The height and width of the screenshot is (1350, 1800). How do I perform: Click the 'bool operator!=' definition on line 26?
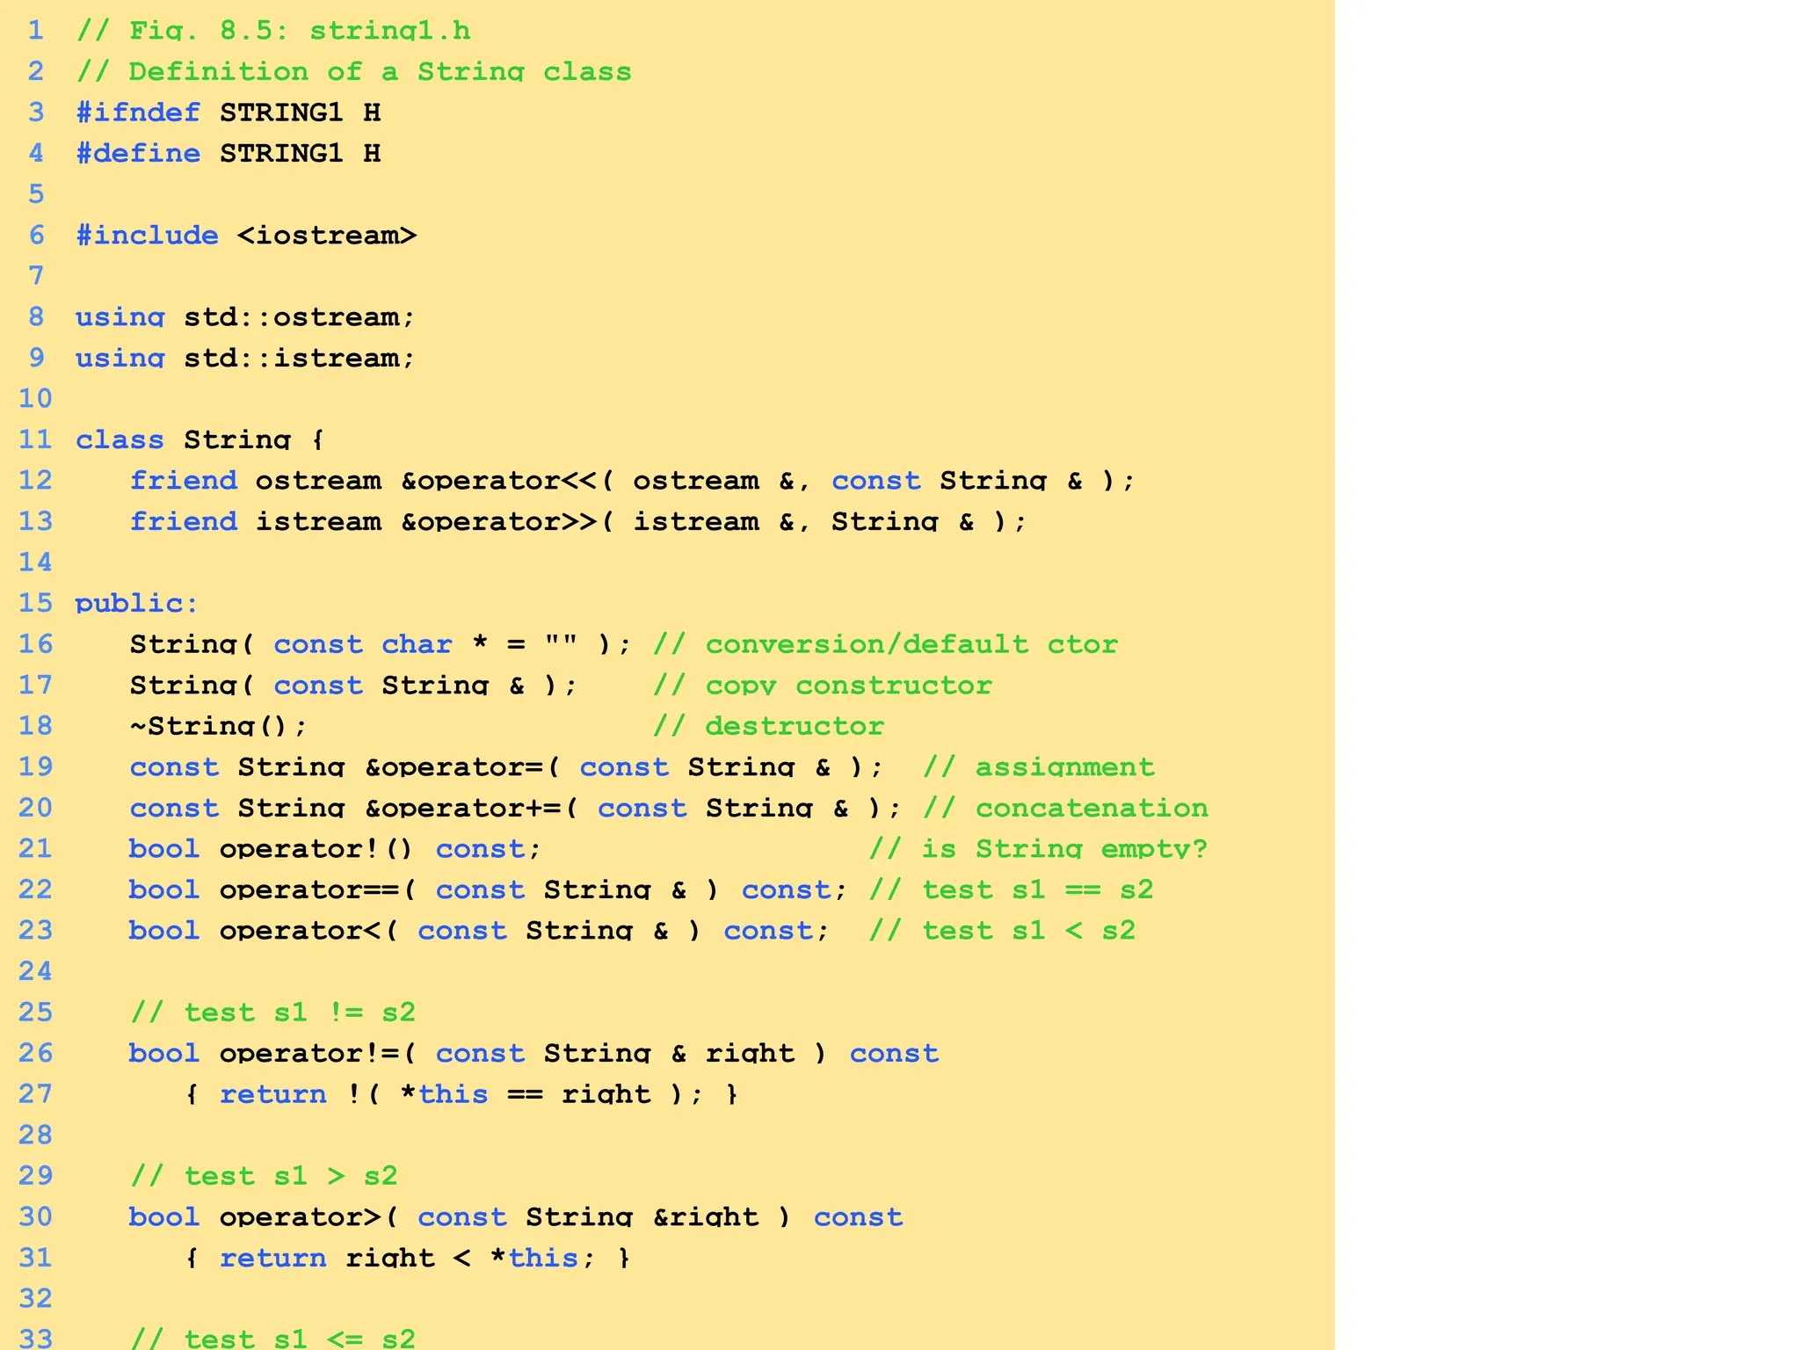coord(533,1052)
